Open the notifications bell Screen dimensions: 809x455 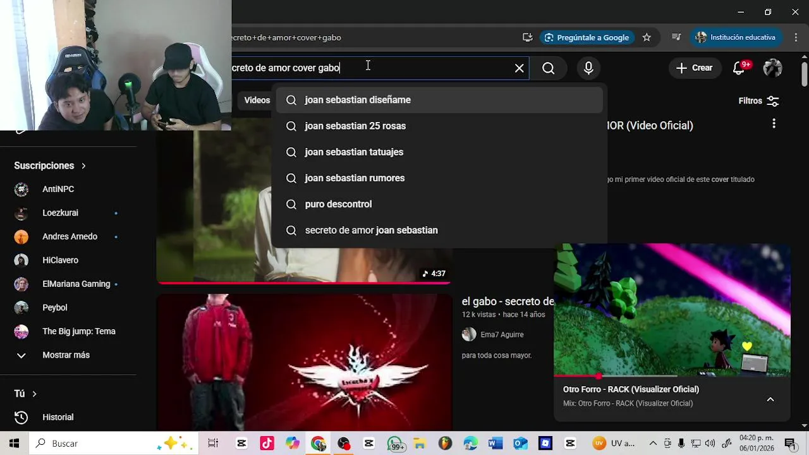click(739, 68)
